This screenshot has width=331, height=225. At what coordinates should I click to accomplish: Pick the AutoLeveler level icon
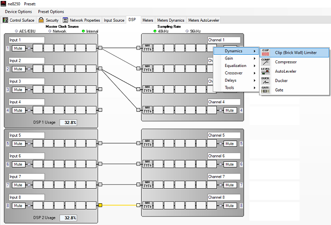coord(266,71)
